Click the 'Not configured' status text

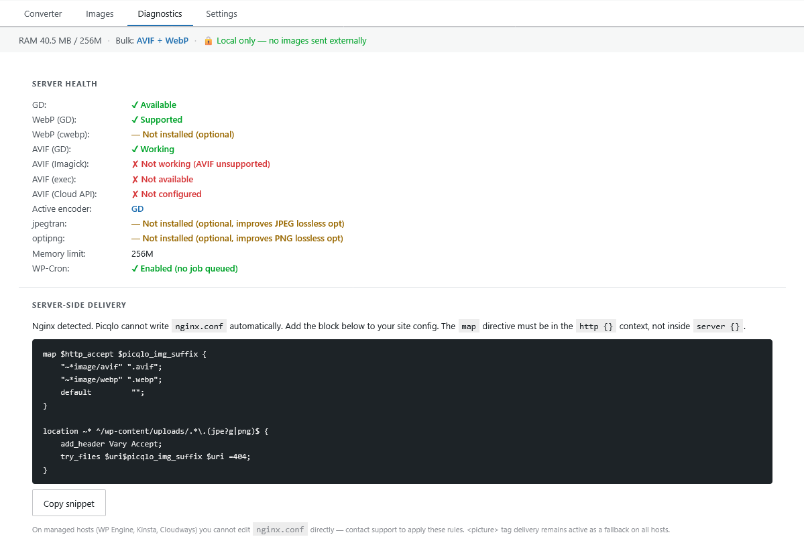pos(167,194)
